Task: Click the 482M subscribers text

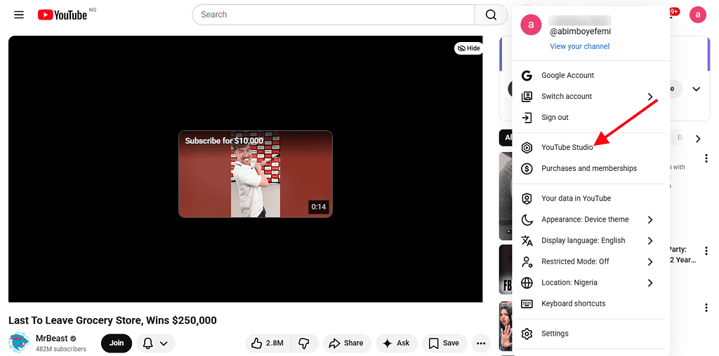Action: pos(61,349)
